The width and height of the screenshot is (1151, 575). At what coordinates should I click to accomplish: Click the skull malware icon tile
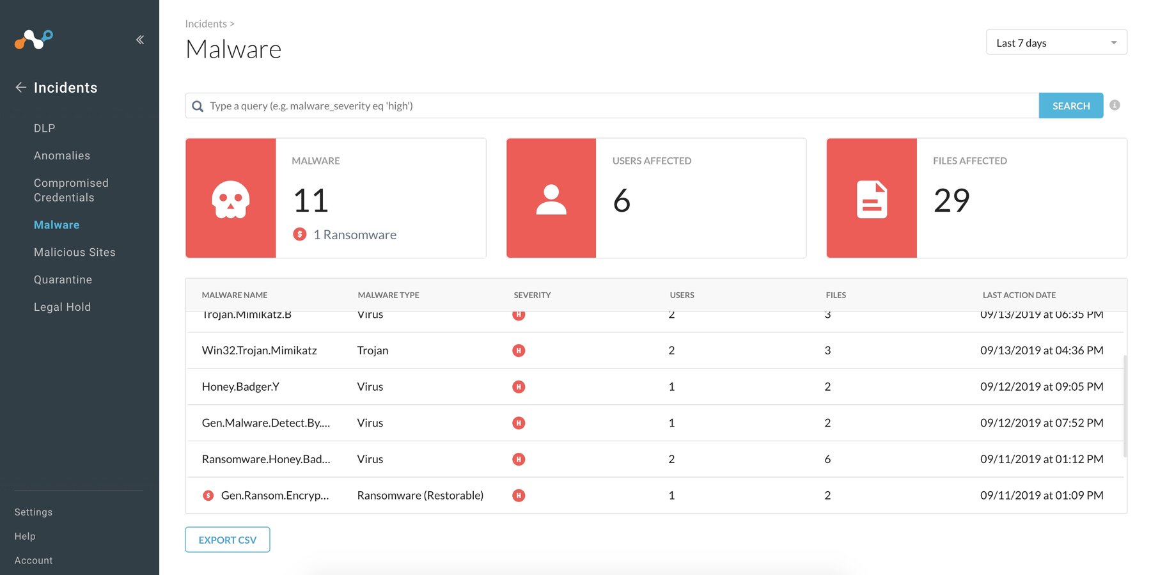pyautogui.click(x=231, y=199)
